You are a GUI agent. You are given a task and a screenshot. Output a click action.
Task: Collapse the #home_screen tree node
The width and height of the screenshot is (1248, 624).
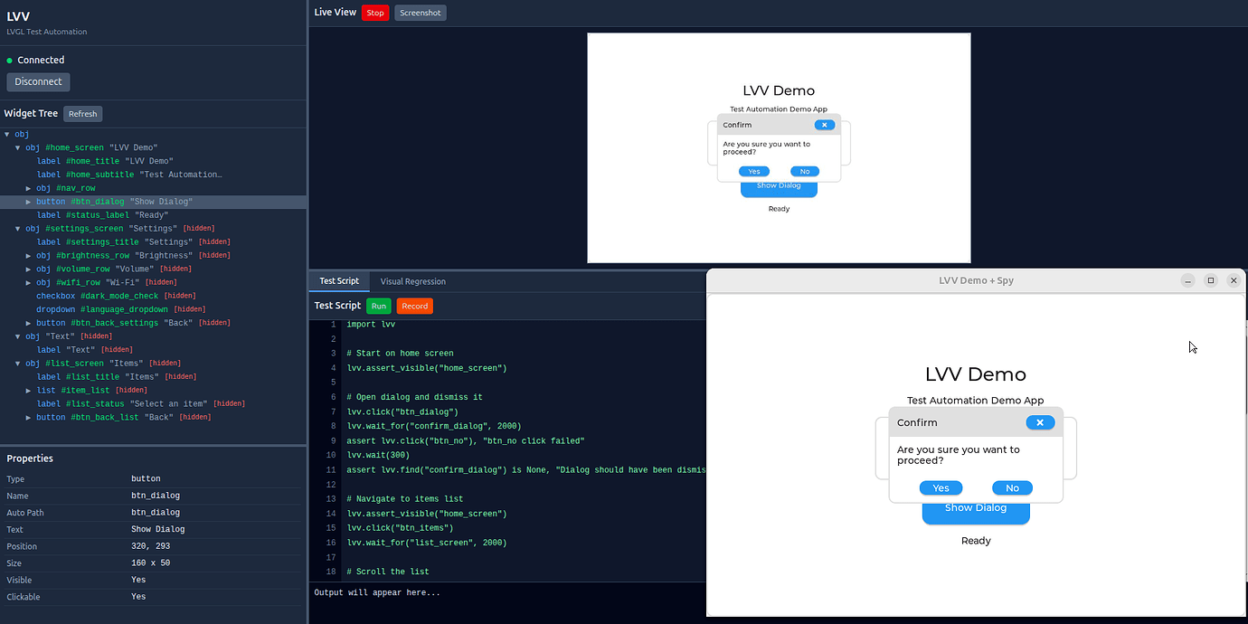pos(18,147)
